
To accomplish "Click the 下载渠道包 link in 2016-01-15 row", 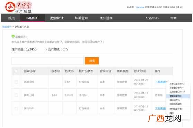I will pos(160,108).
